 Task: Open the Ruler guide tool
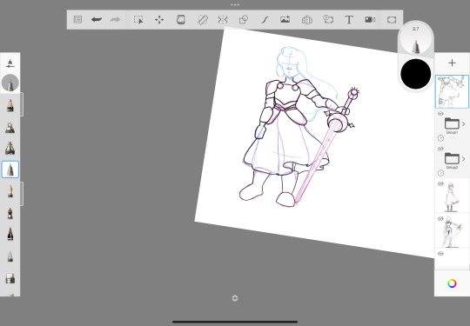point(203,20)
